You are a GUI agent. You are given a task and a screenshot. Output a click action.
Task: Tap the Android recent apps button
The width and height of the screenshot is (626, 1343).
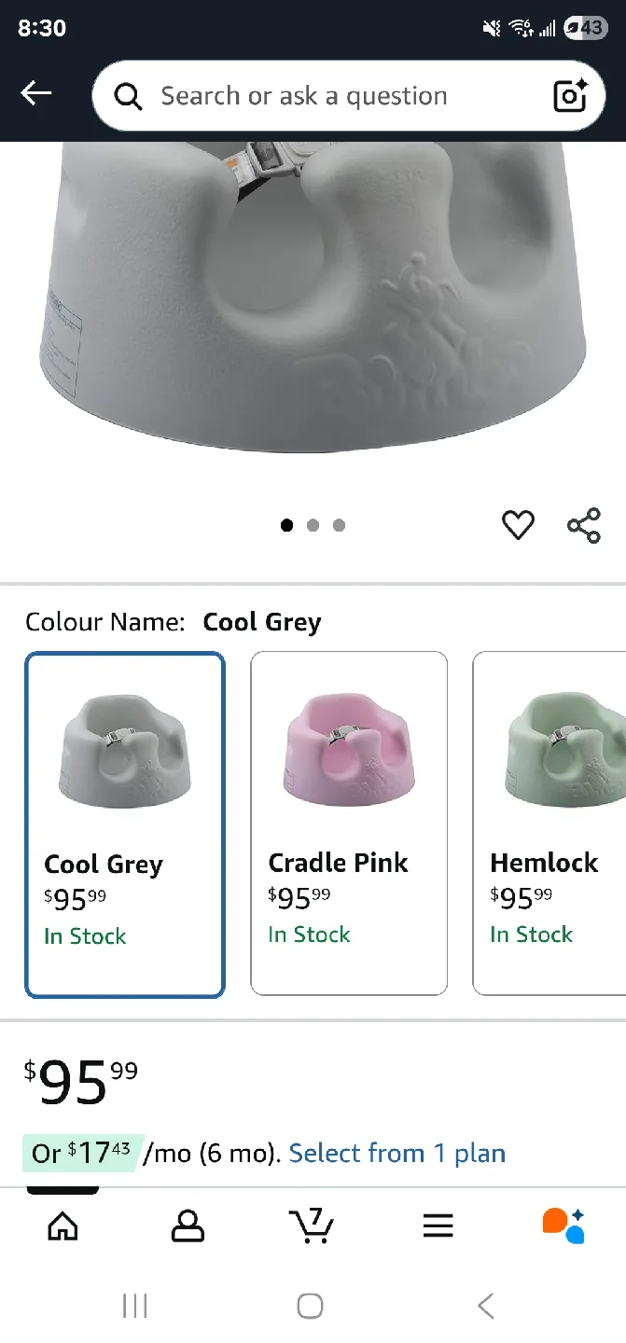click(x=135, y=1306)
